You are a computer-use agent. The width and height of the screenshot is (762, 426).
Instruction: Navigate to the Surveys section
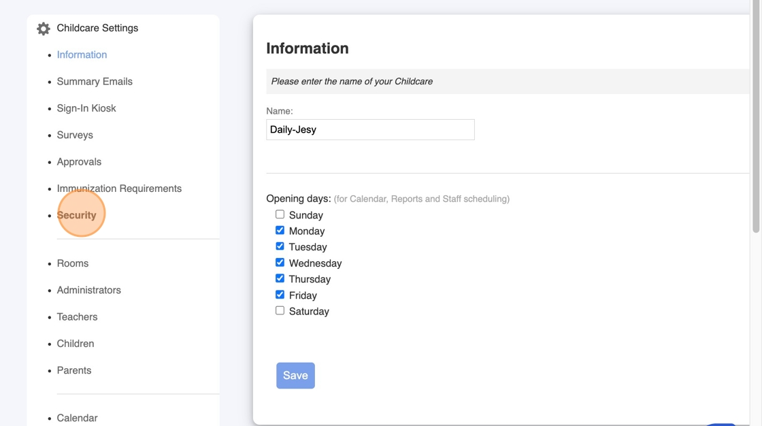[75, 135]
